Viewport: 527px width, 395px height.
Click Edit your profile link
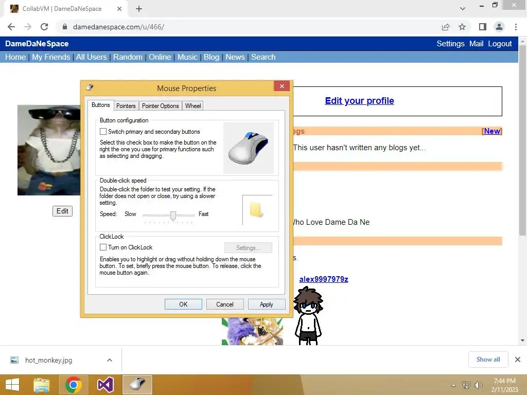(x=359, y=101)
